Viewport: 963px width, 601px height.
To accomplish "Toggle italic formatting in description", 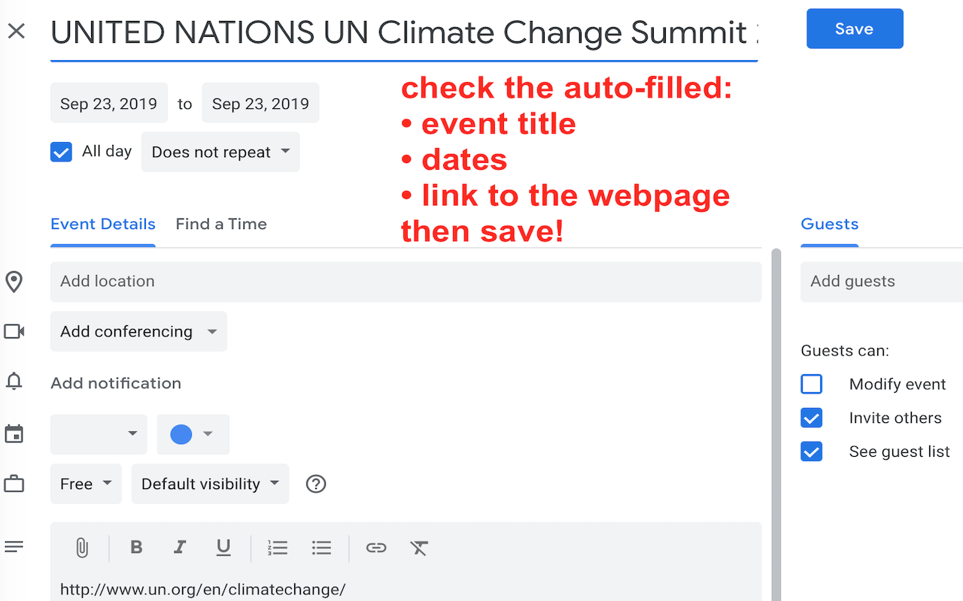I will click(x=180, y=548).
